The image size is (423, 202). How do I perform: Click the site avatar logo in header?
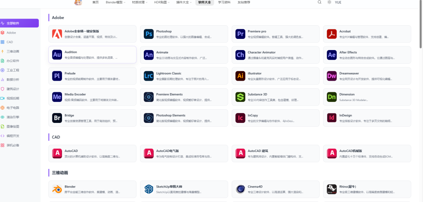[78, 2]
